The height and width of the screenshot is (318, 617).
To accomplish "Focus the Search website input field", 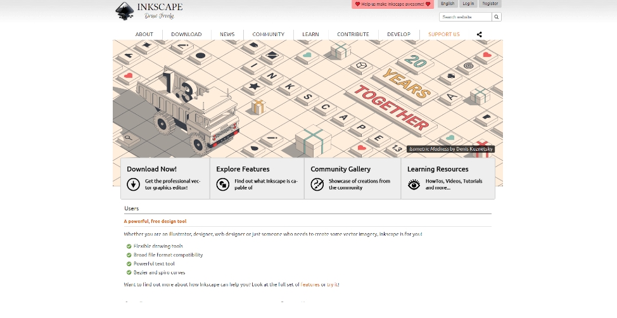I will click(x=465, y=17).
